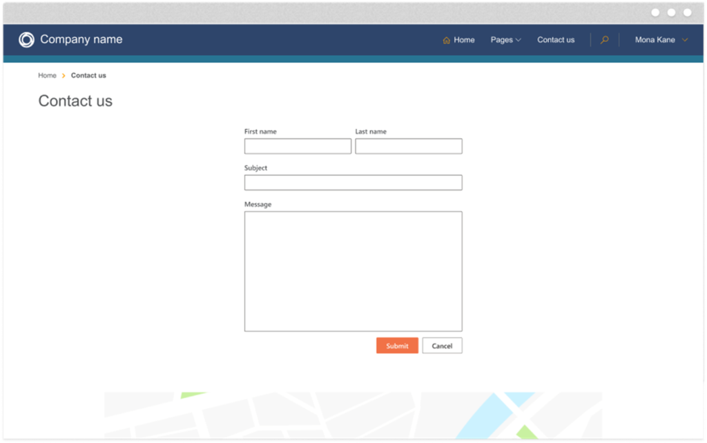Cancel the contact form
The height and width of the screenshot is (443, 707).
point(442,346)
